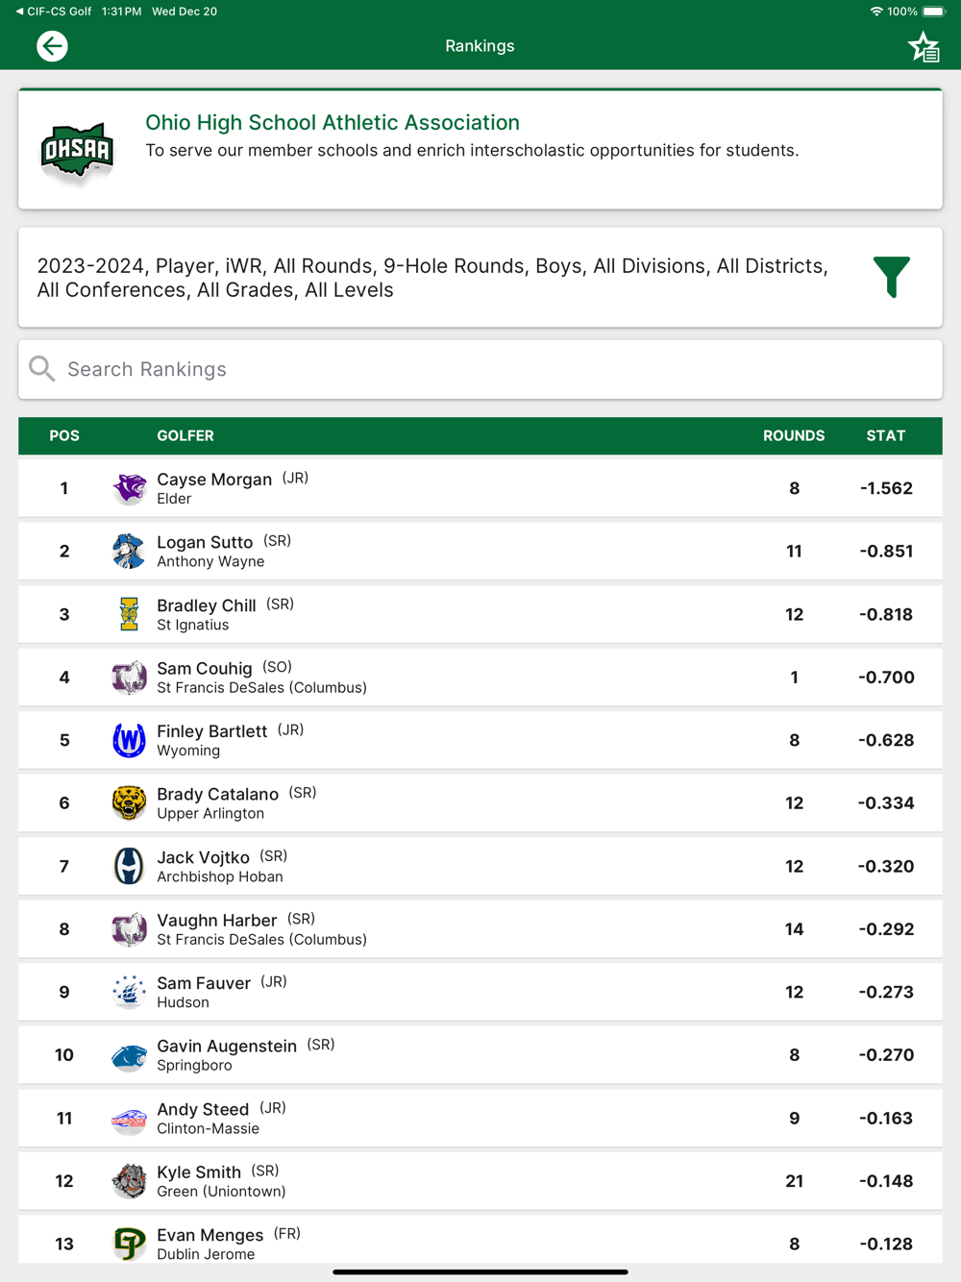This screenshot has width=961, height=1282.
Task: Tap the Wyoming W logo
Action: tap(129, 740)
